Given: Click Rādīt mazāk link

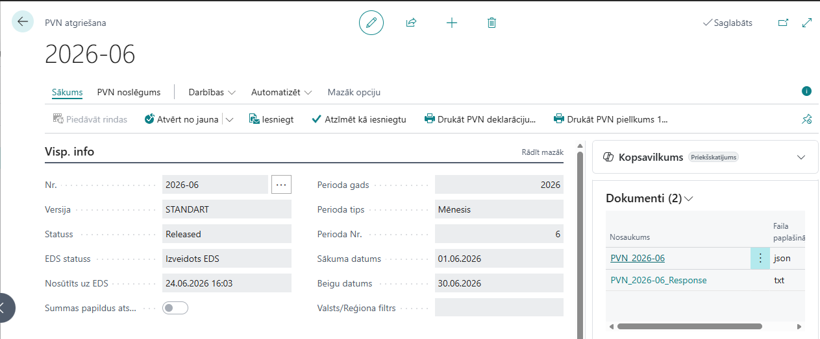Looking at the screenshot, I should (x=543, y=152).
